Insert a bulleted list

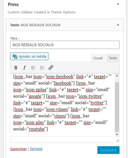(33, 68)
